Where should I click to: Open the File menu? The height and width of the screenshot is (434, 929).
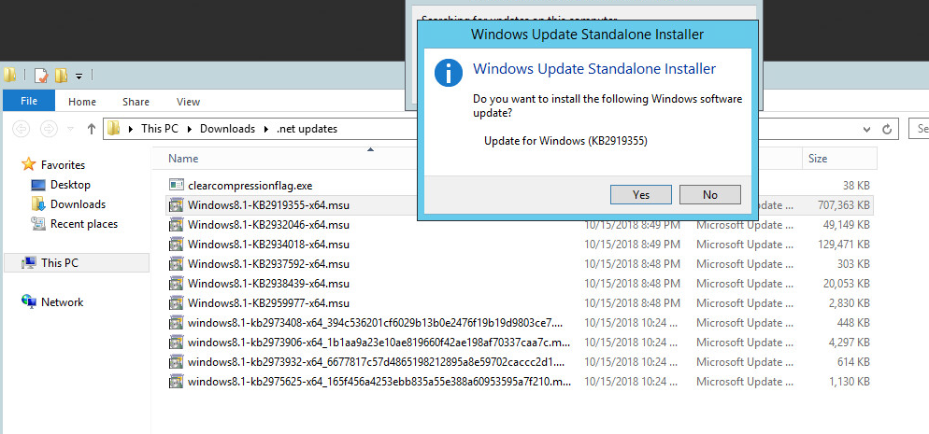point(29,101)
